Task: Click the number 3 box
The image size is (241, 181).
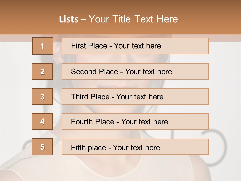Action: click(x=42, y=97)
